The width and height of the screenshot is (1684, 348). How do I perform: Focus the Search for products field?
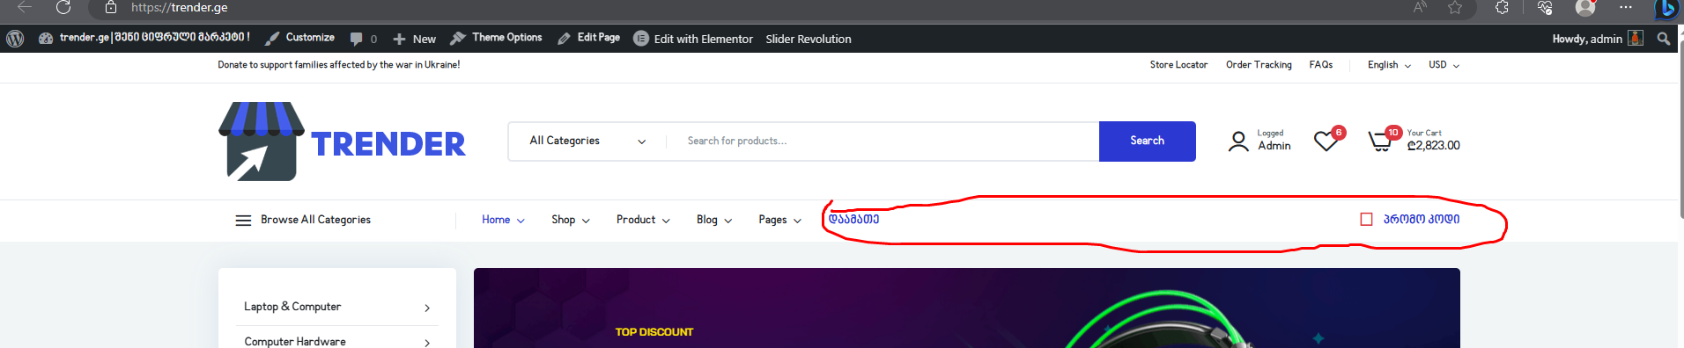click(883, 141)
